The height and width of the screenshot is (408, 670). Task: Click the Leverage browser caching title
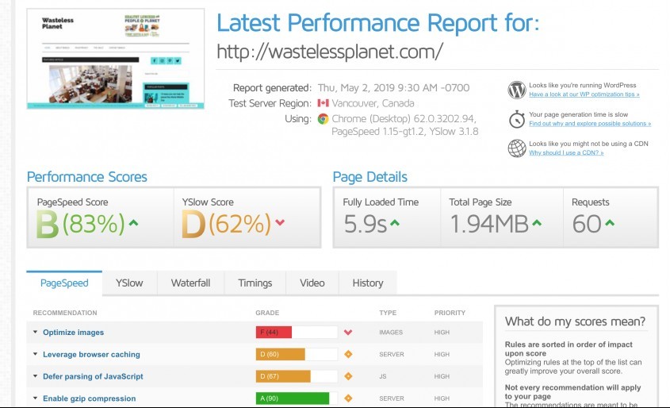point(91,355)
